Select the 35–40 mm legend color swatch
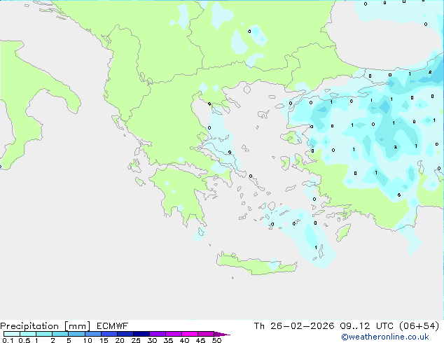Screen dimensions: 444x343 [x=174, y=334]
